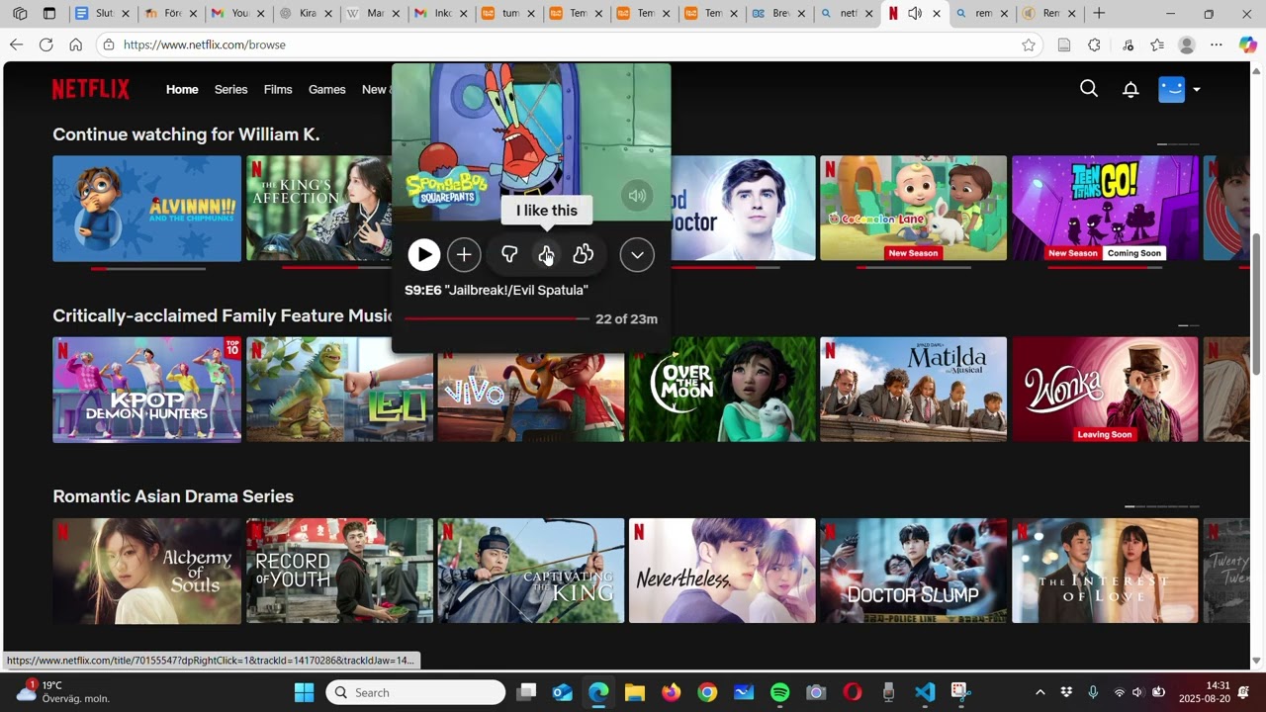The width and height of the screenshot is (1266, 712).
Task: Click the SpongeBob episode progress bar
Action: (497, 318)
